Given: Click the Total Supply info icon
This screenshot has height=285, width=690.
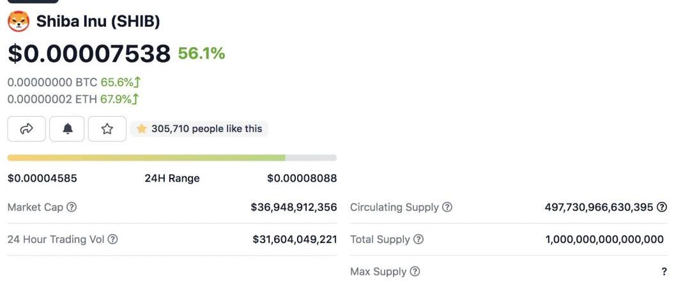Looking at the screenshot, I should (x=418, y=240).
